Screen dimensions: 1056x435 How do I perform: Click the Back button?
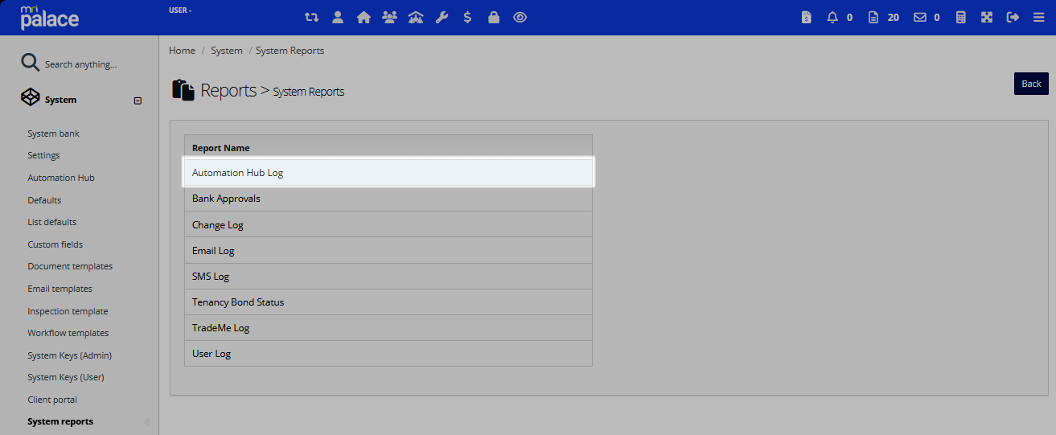[1031, 84]
